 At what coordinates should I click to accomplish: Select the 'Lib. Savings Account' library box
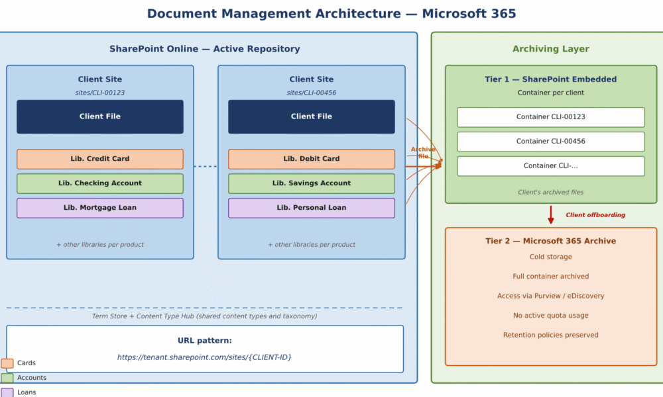(312, 183)
